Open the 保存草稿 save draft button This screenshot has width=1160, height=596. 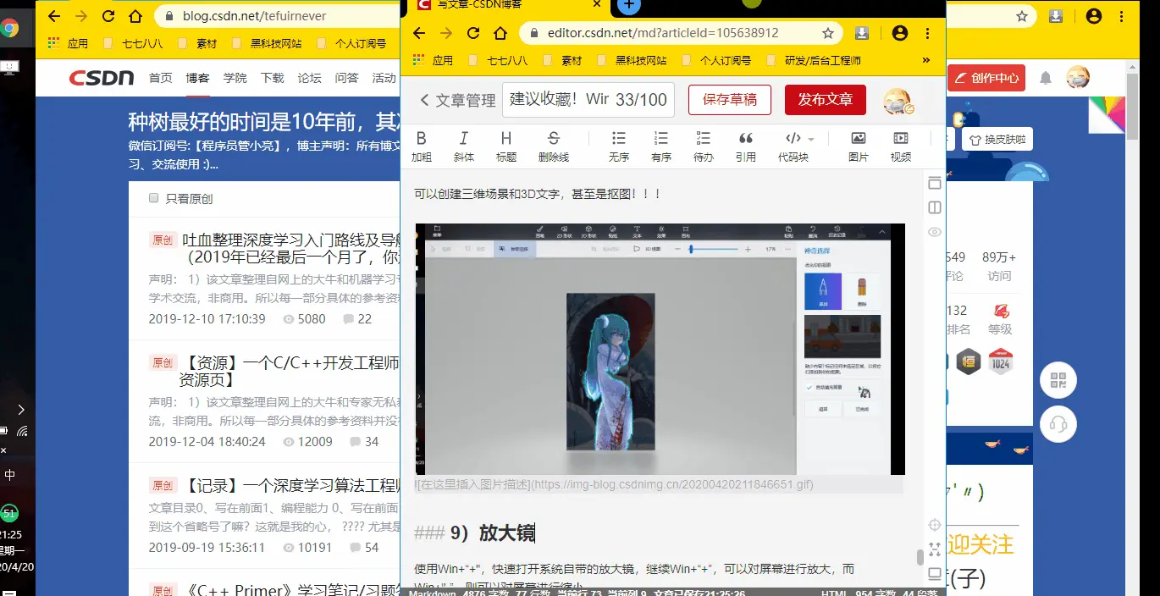tap(729, 99)
